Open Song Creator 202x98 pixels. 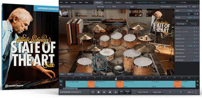pos(158,92)
